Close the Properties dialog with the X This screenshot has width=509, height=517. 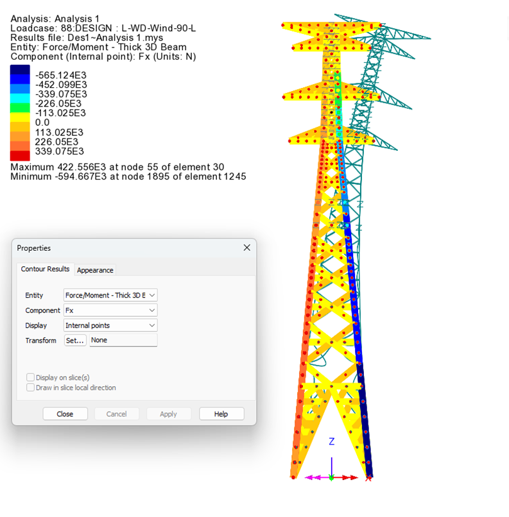pyautogui.click(x=246, y=248)
